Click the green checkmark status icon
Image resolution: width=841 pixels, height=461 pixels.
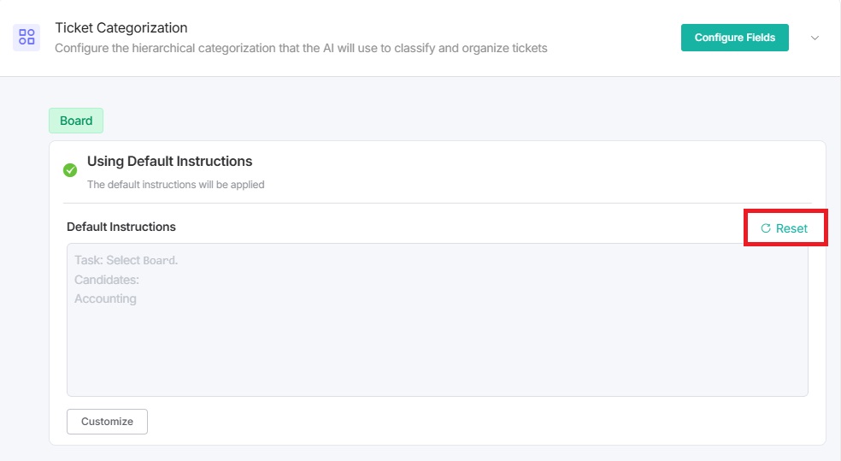tap(71, 169)
